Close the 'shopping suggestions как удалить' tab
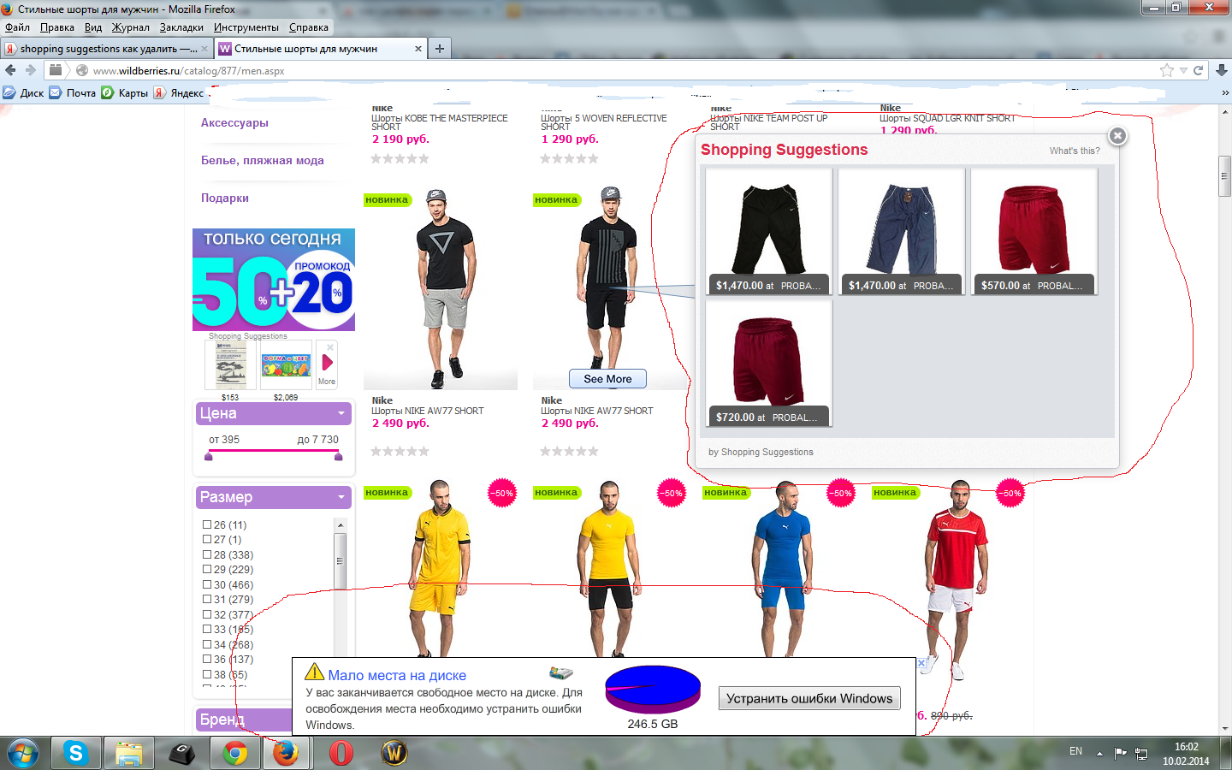1232x770 pixels. point(204,49)
